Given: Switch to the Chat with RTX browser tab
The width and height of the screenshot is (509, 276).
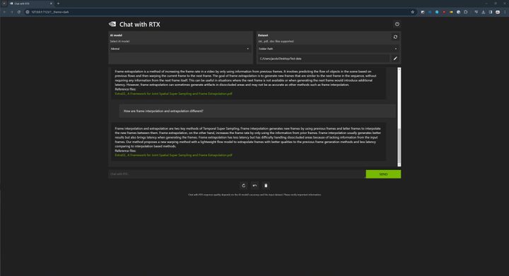Looking at the screenshot, I should 31,4.
